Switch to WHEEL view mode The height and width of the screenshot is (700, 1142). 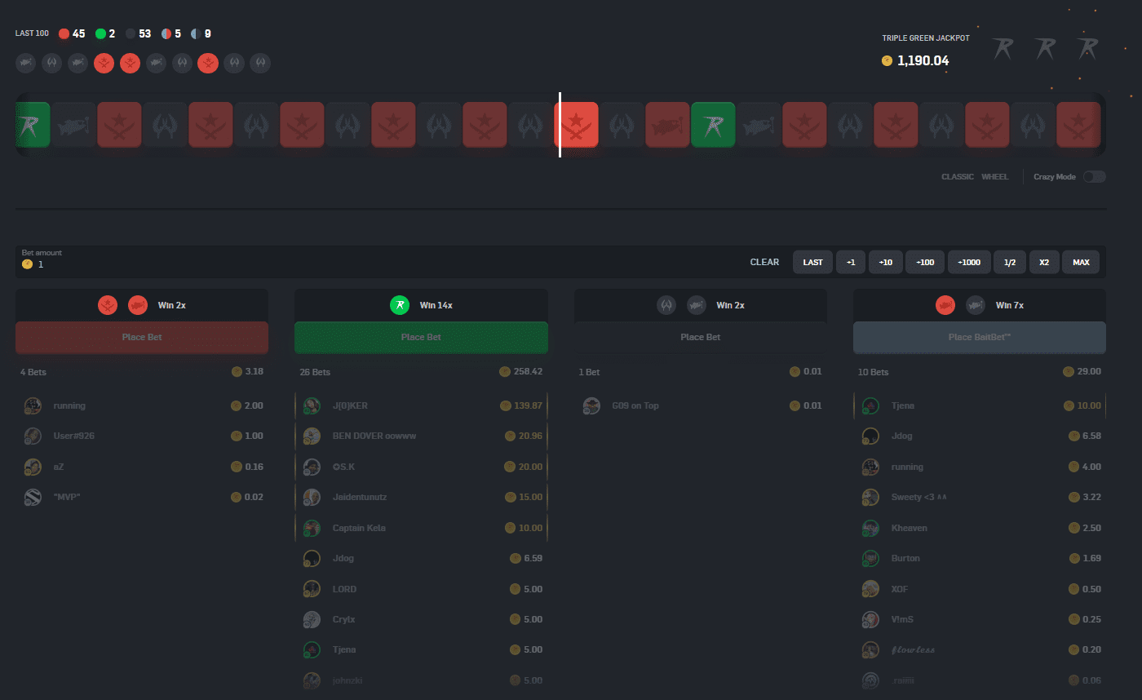click(994, 177)
